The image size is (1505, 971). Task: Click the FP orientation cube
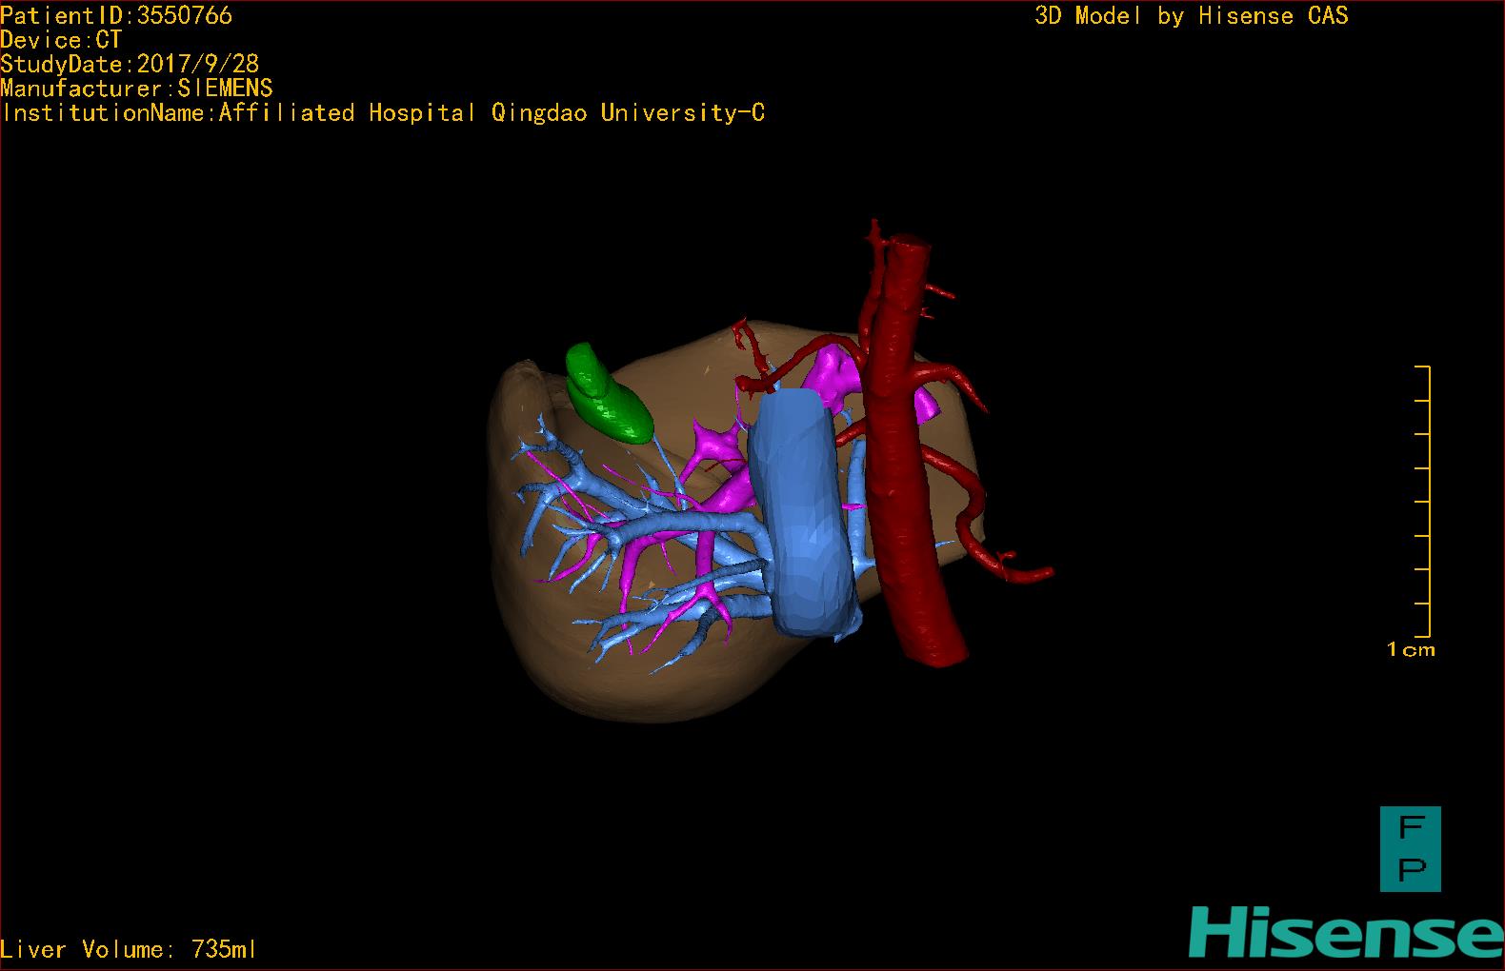pos(1411,849)
